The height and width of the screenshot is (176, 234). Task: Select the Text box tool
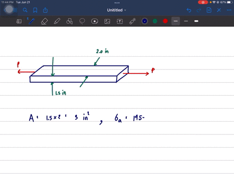coord(120,22)
